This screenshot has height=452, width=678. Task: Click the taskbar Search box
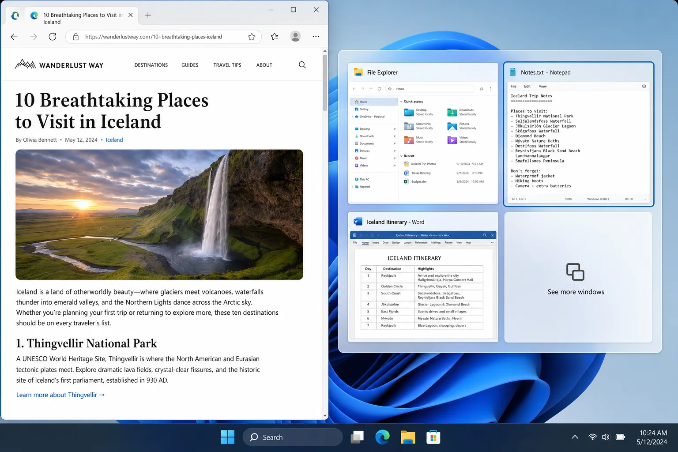point(293,437)
